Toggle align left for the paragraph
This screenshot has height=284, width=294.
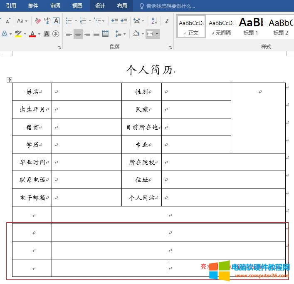(x=69, y=34)
